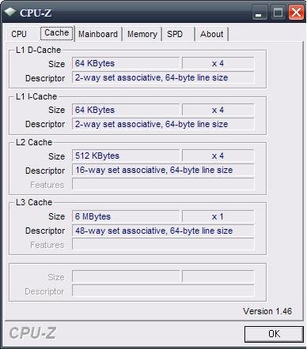Click the L3 Cache Features field
307x349 pixels.
(x=163, y=244)
